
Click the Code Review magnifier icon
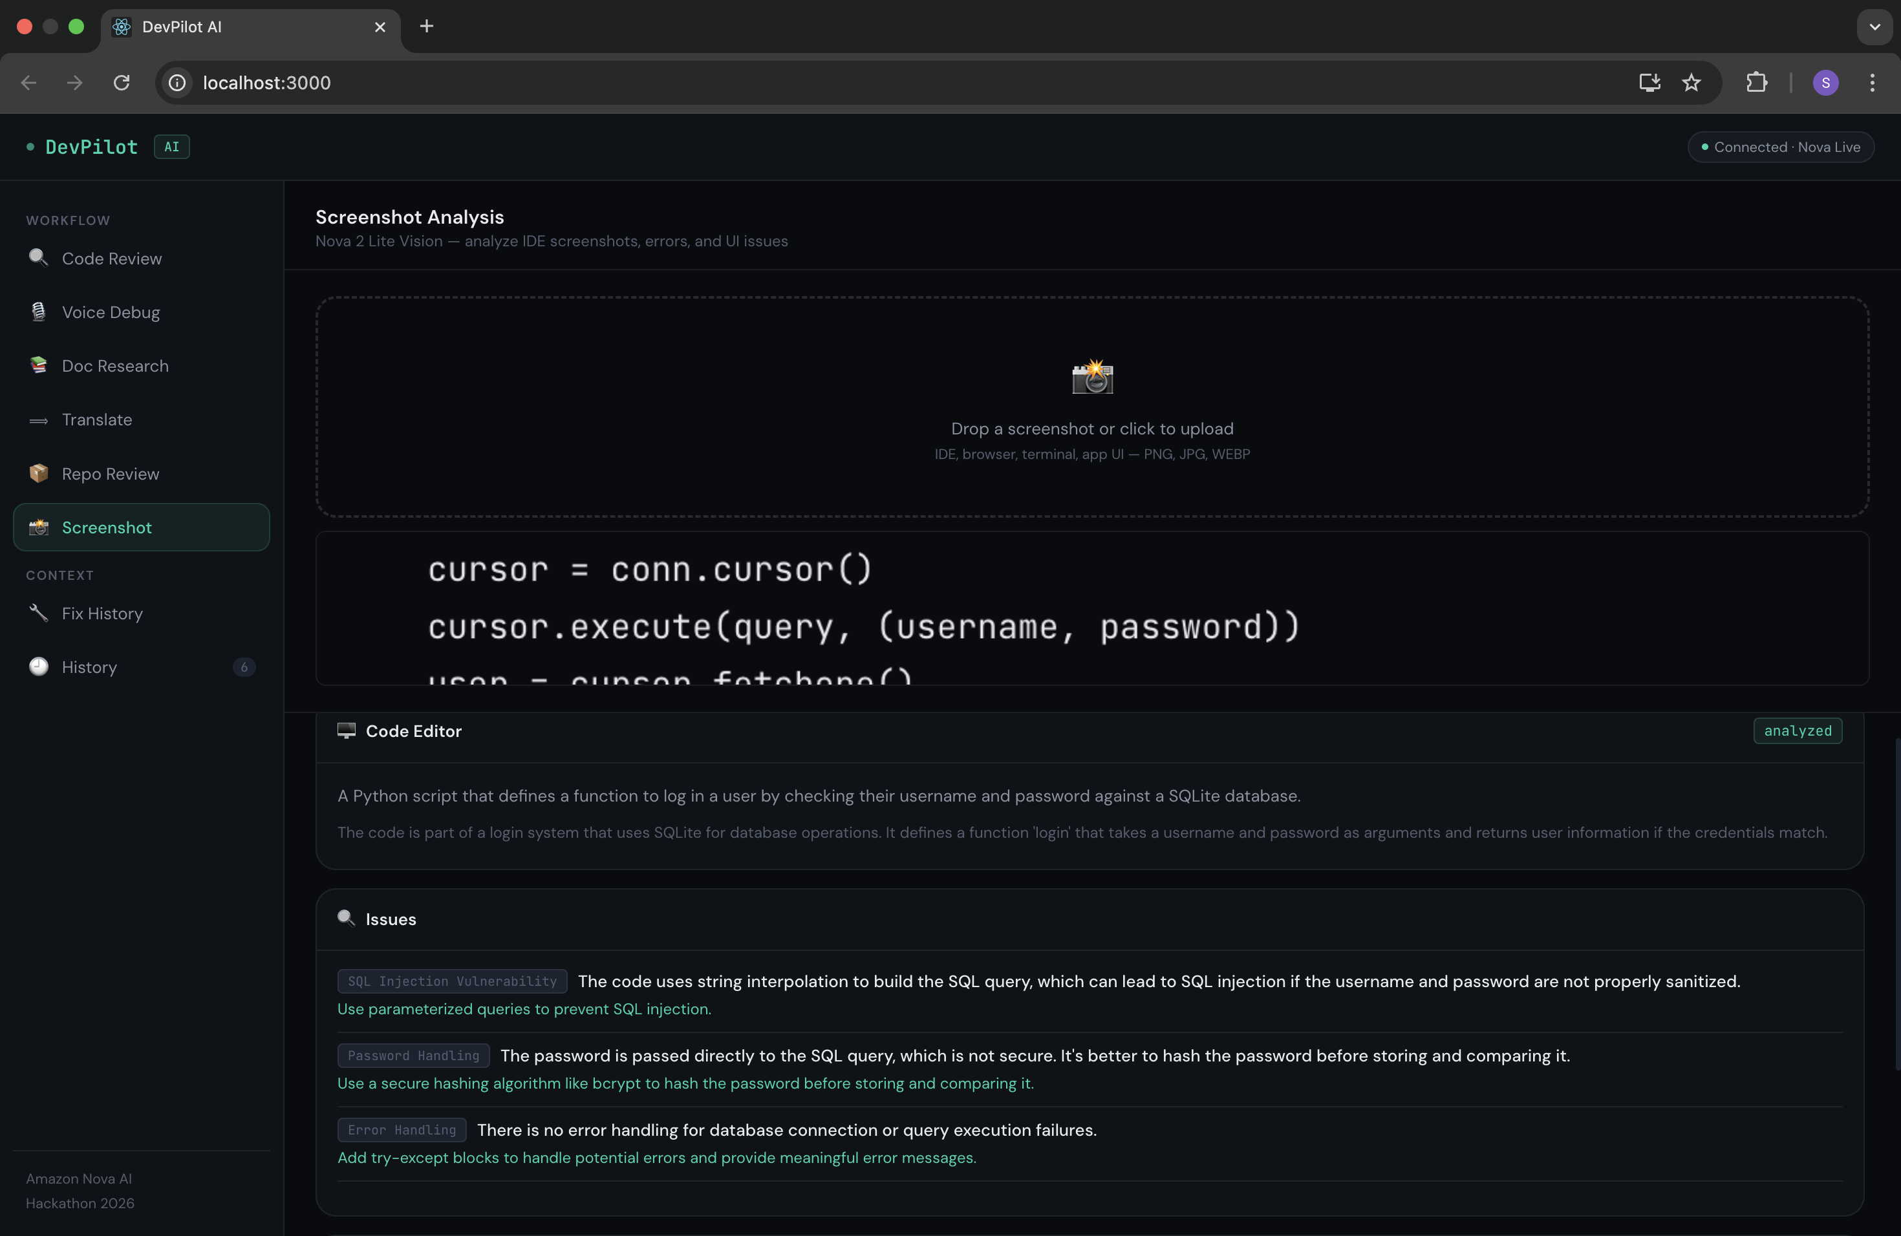click(38, 257)
